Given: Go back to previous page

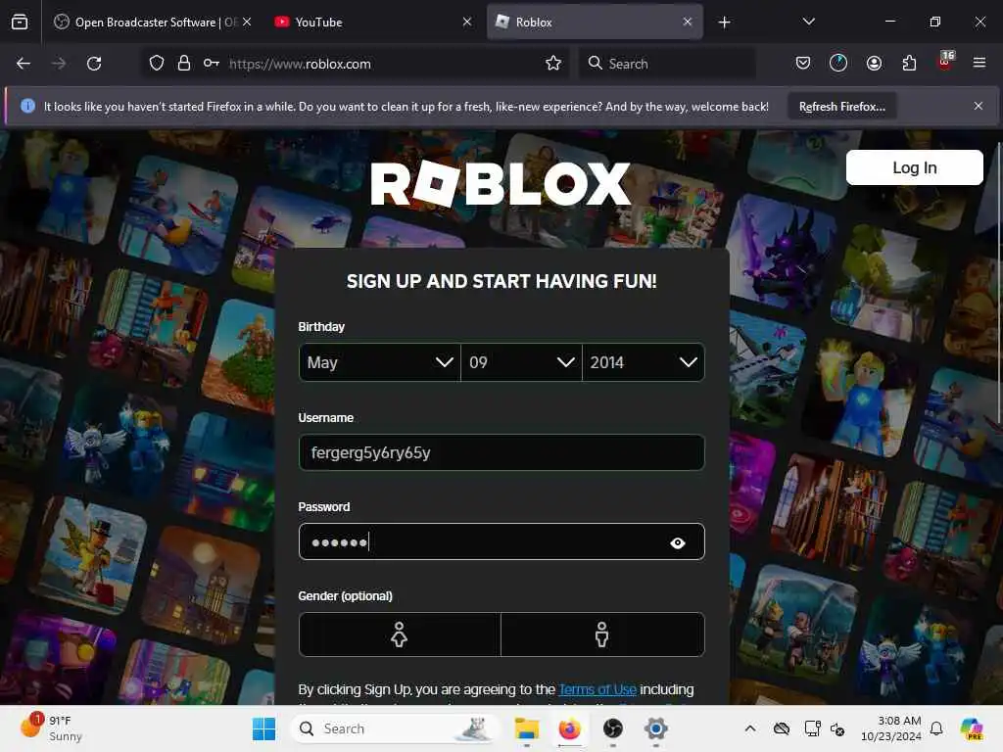Looking at the screenshot, I should (x=24, y=64).
